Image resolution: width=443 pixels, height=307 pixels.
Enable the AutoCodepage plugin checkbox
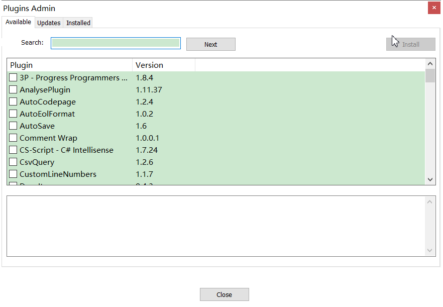pyautogui.click(x=13, y=101)
